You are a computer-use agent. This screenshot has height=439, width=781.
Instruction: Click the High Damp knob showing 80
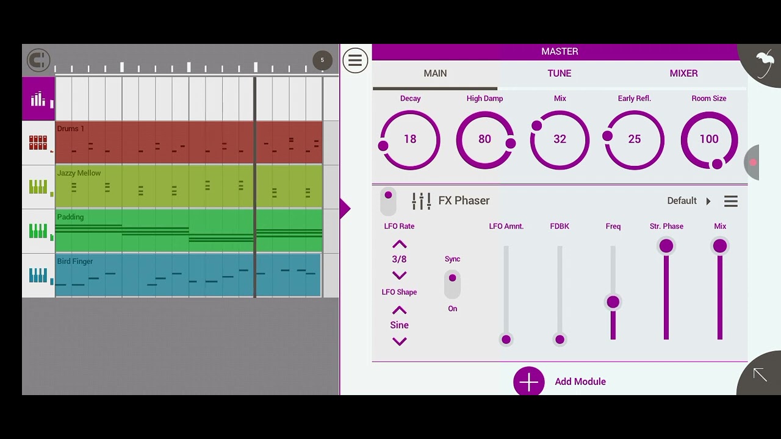tap(484, 140)
